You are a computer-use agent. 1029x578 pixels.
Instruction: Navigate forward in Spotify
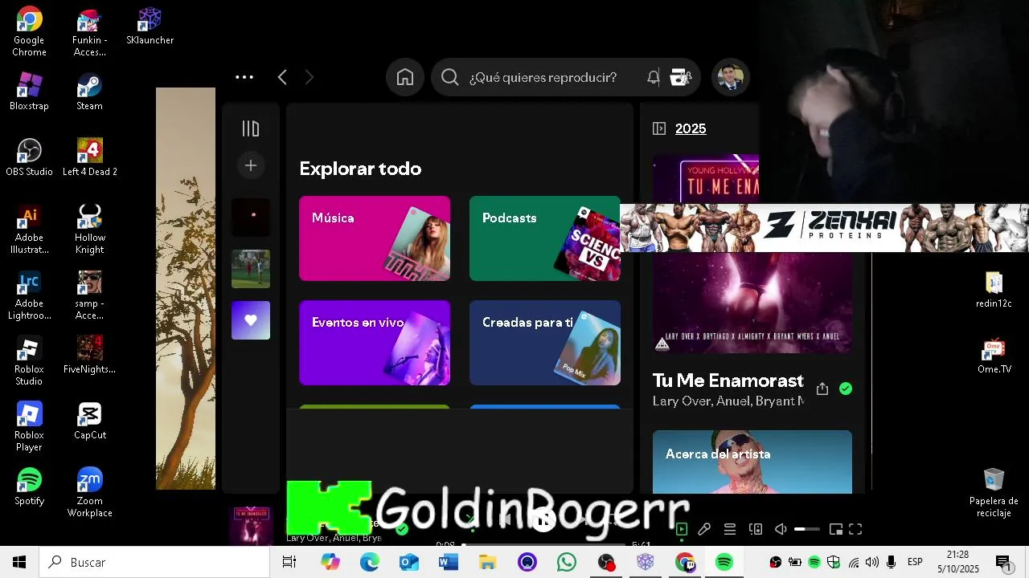310,77
